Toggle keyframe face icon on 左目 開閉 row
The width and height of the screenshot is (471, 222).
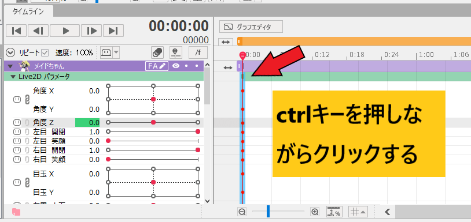click(17, 131)
